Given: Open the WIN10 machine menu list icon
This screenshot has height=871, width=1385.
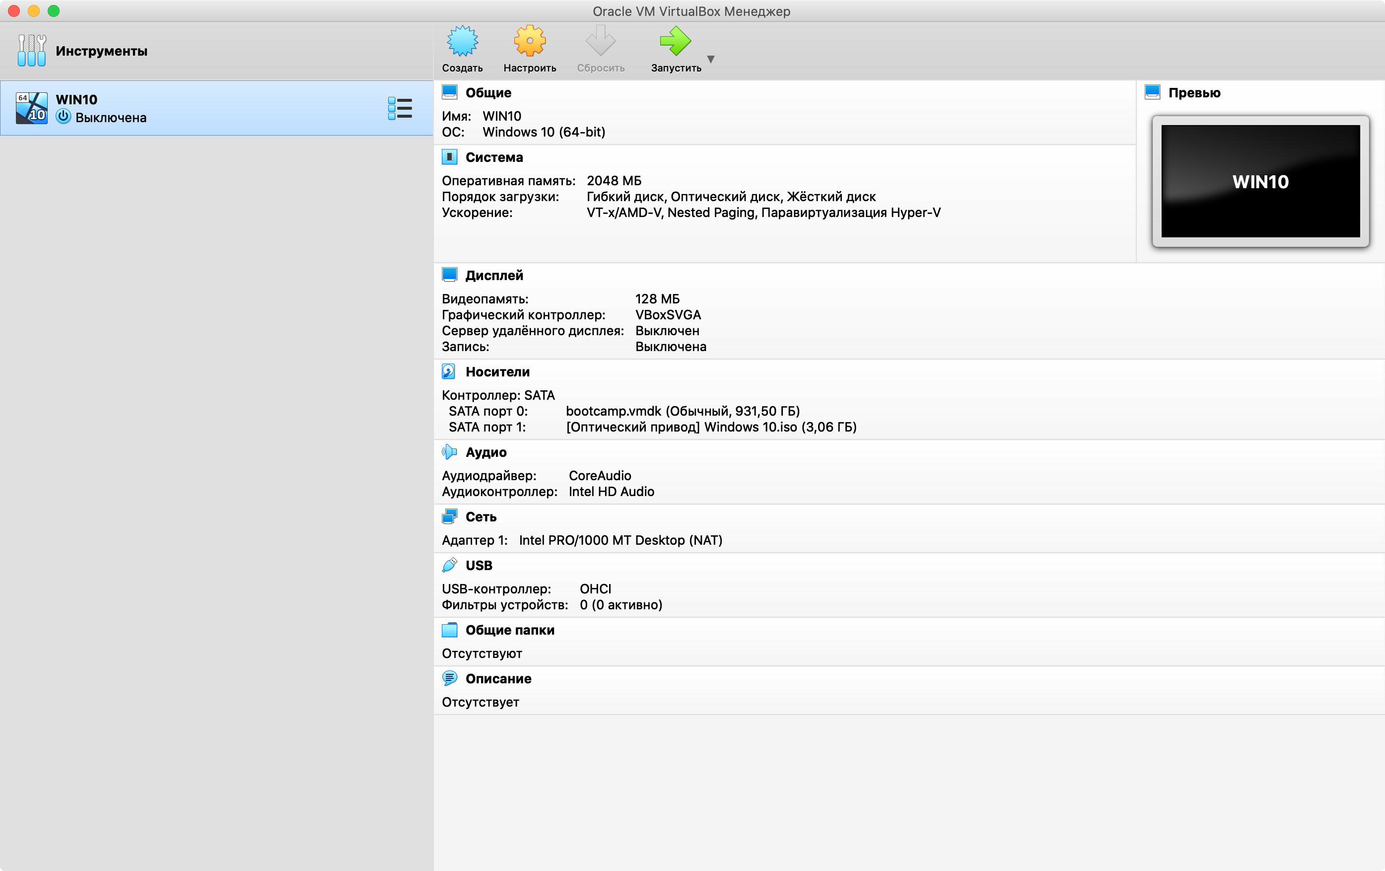Looking at the screenshot, I should 400,108.
